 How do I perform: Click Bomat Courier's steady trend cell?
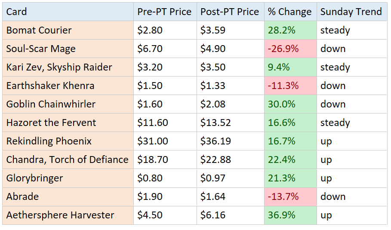click(351, 31)
